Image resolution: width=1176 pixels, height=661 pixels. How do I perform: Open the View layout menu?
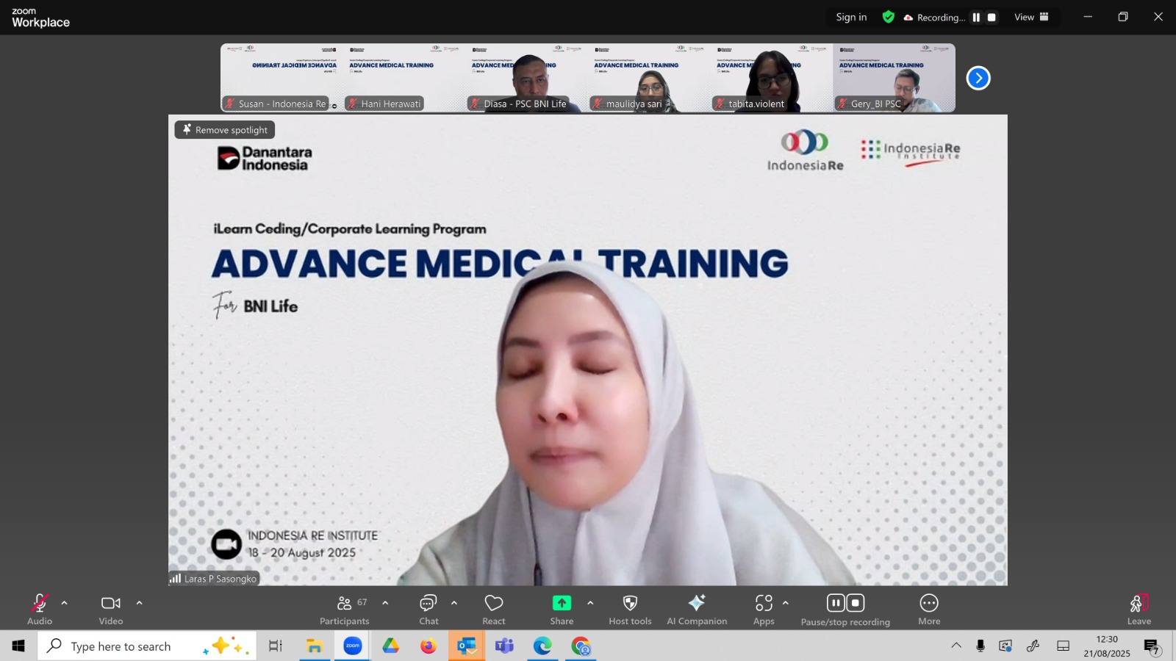click(x=1031, y=18)
